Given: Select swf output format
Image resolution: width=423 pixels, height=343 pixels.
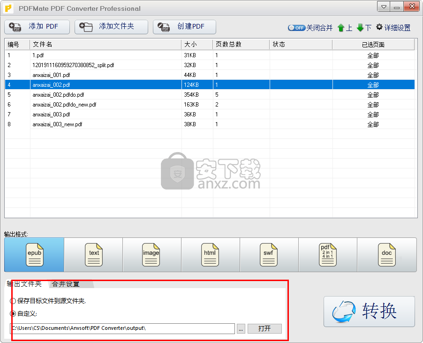Looking at the screenshot, I should coord(269,255).
